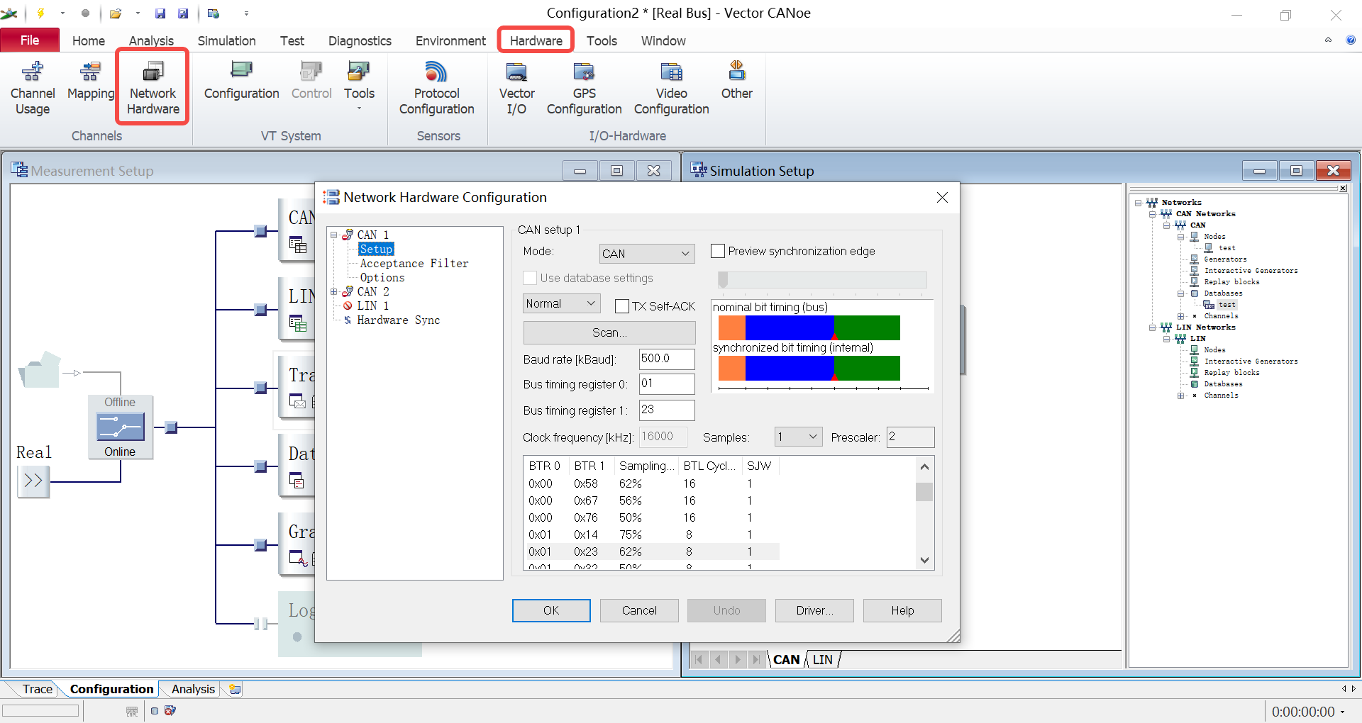The image size is (1362, 723).
Task: Open Channel Usage in the ribbon
Action: tap(33, 89)
